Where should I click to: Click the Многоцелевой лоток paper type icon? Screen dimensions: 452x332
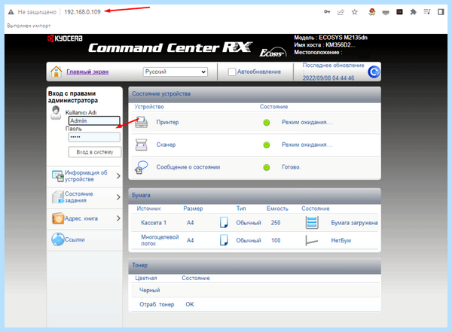(x=224, y=240)
